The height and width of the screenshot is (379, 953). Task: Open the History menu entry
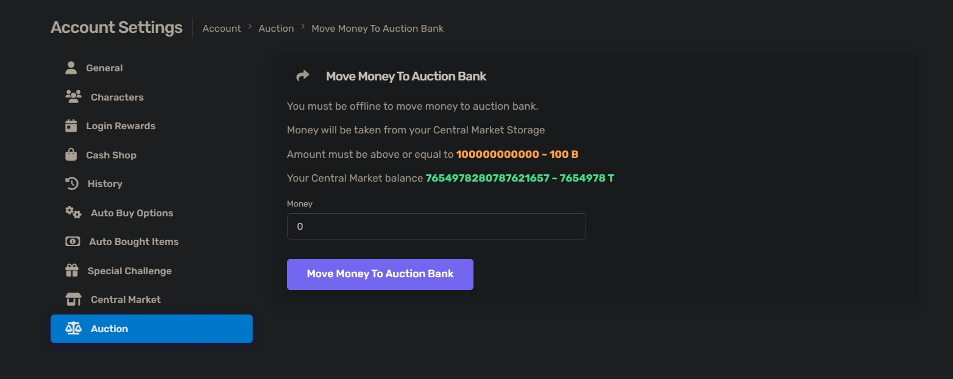105,184
